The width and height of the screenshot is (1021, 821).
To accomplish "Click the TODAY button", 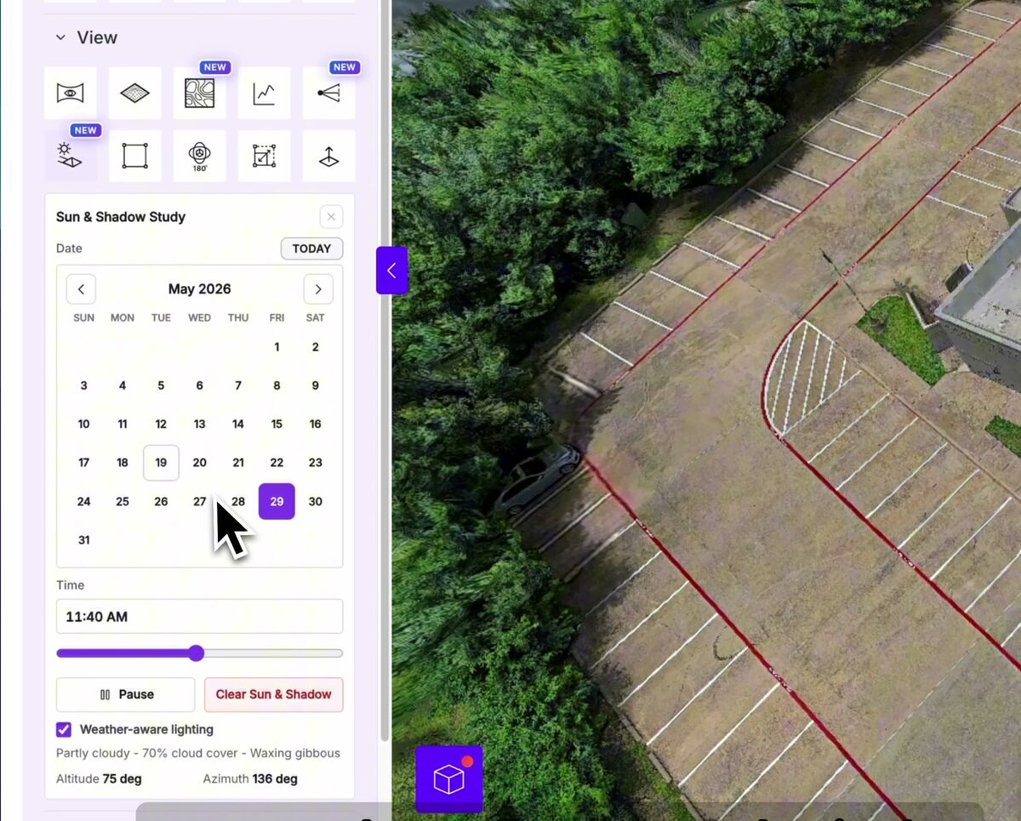I will click(x=311, y=248).
